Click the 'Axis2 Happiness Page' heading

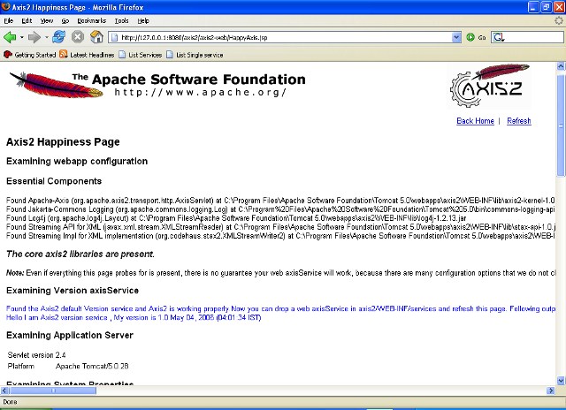63,142
